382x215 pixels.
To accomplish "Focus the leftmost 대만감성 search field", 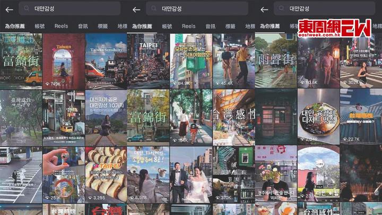I will pyautogui.click(x=74, y=8).
